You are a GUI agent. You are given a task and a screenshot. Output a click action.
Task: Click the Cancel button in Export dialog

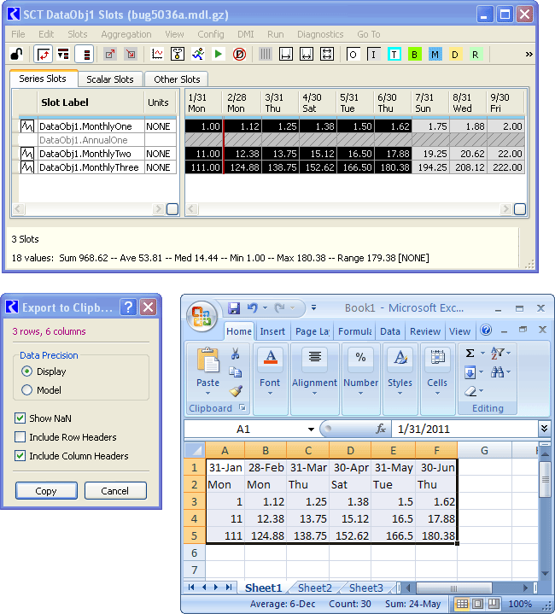tap(115, 491)
